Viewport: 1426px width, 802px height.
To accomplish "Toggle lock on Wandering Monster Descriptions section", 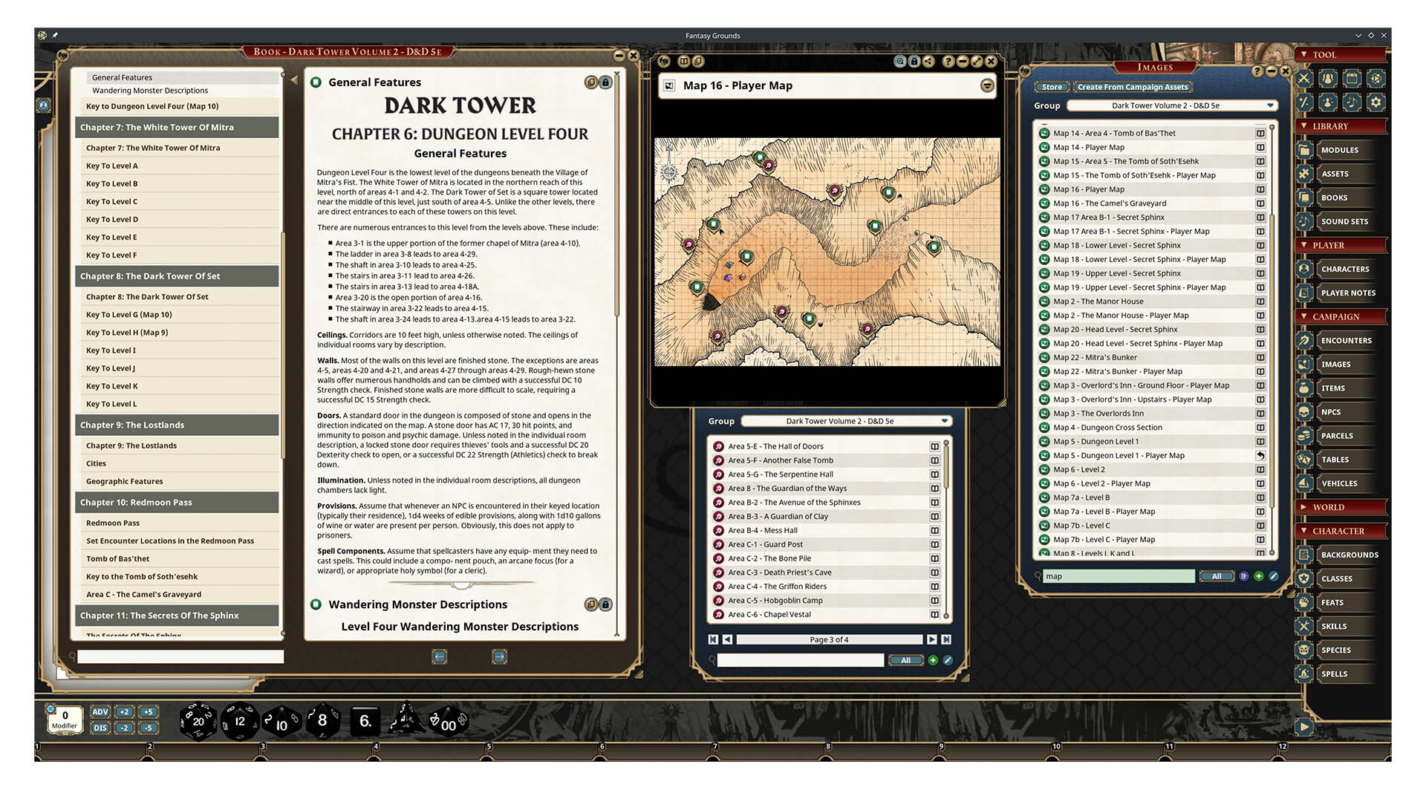I will (x=605, y=604).
